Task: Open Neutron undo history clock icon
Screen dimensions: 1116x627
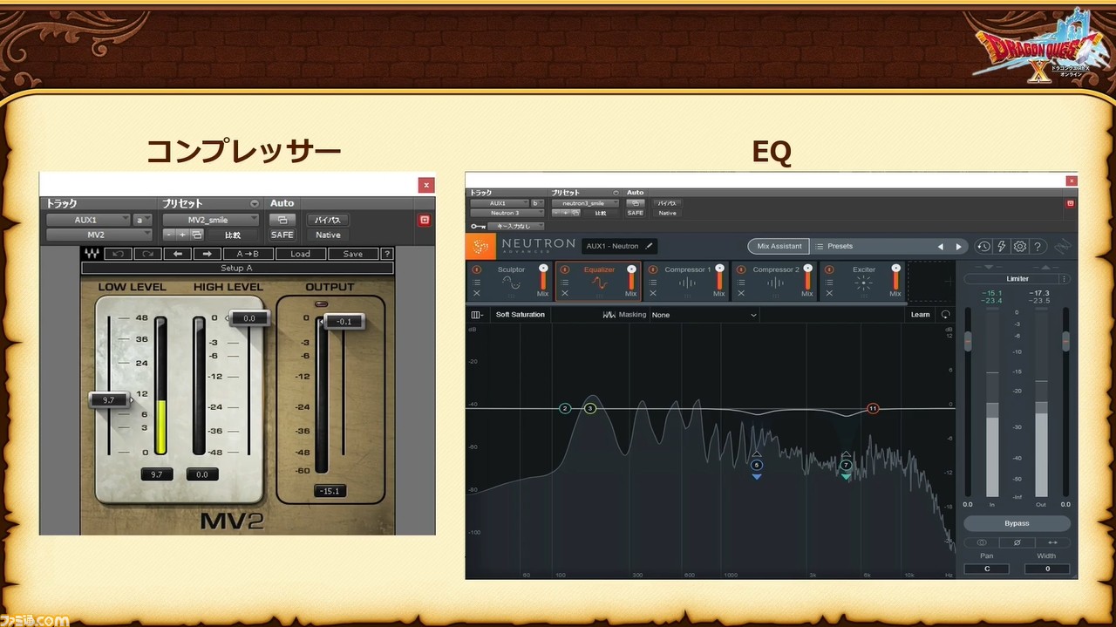Action: point(983,247)
